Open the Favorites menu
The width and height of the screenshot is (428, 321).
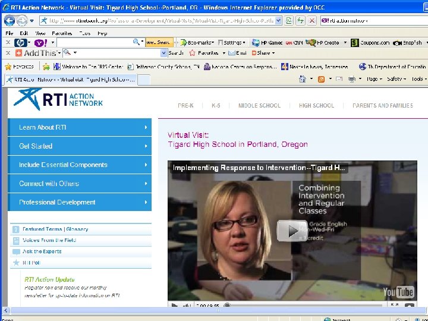coord(62,33)
